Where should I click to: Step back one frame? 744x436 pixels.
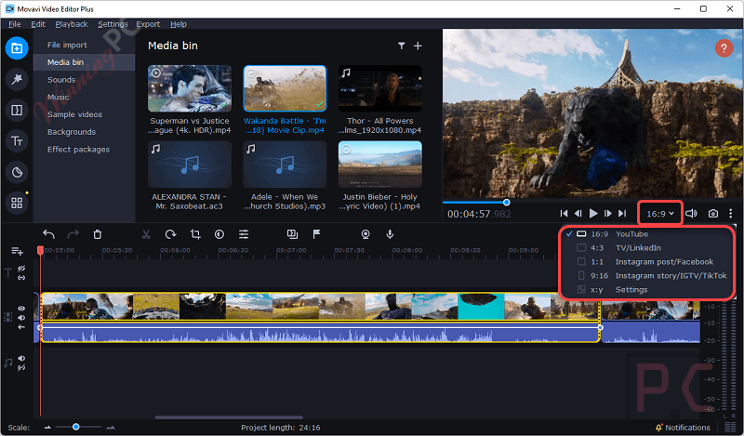pyautogui.click(x=578, y=214)
